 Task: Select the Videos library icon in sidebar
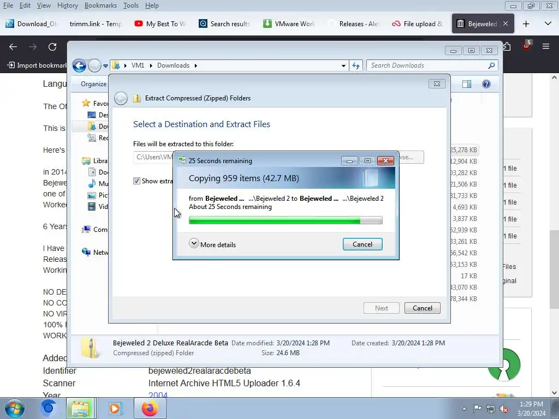(92, 206)
